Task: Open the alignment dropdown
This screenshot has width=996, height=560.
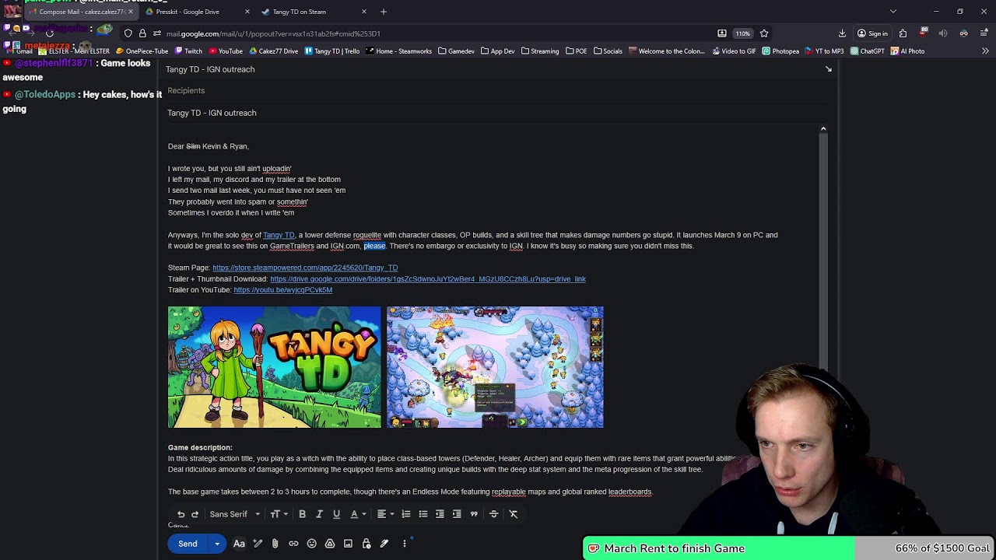Action: tap(385, 514)
